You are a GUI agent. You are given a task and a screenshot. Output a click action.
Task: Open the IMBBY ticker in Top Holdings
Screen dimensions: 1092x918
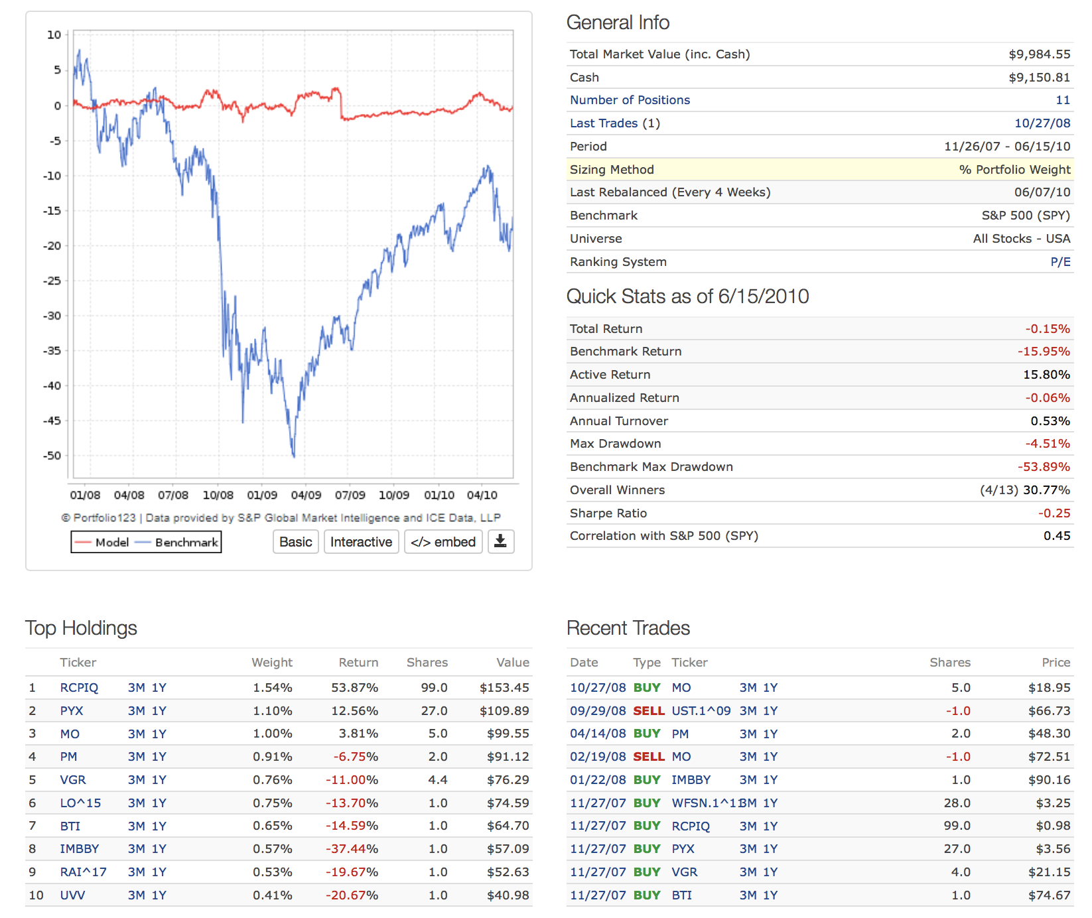[x=79, y=849]
